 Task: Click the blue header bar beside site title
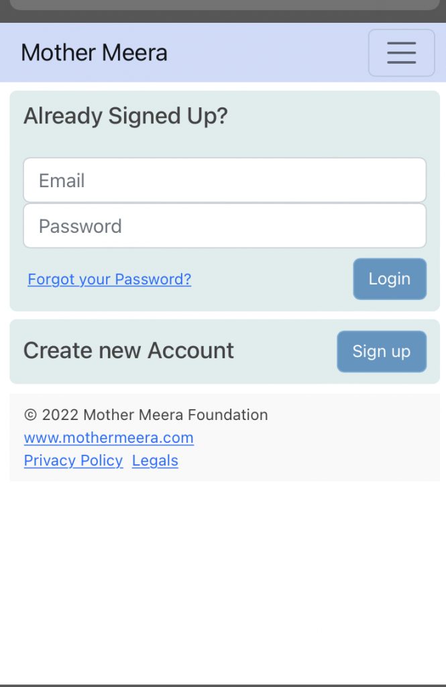tap(267, 52)
